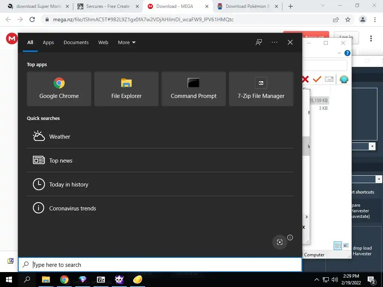Viewport: 383px width, 287px height.
Task: Open the Windows Start menu
Action: [x=9, y=280]
